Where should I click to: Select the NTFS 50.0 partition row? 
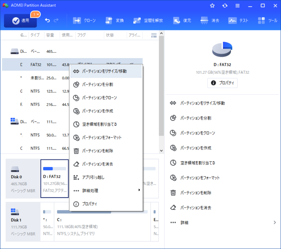point(36,135)
